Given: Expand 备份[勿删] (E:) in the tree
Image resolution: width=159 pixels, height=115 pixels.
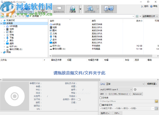Looking at the screenshot, I should tap(4, 50).
